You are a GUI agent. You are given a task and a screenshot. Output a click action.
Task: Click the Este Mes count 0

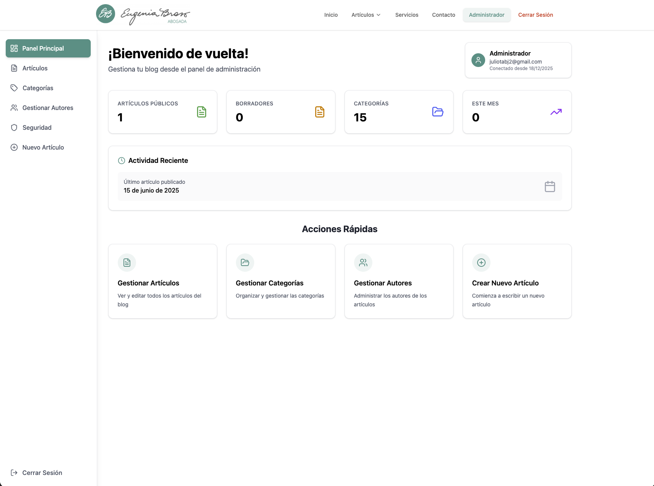click(x=476, y=117)
